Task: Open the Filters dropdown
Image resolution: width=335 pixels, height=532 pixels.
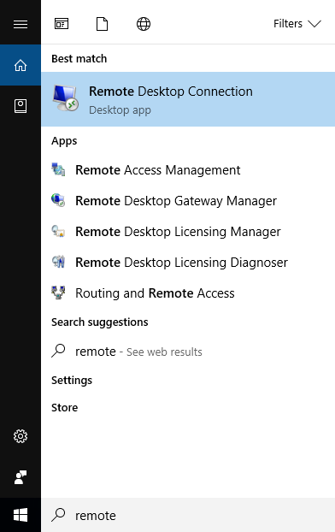Action: point(297,24)
